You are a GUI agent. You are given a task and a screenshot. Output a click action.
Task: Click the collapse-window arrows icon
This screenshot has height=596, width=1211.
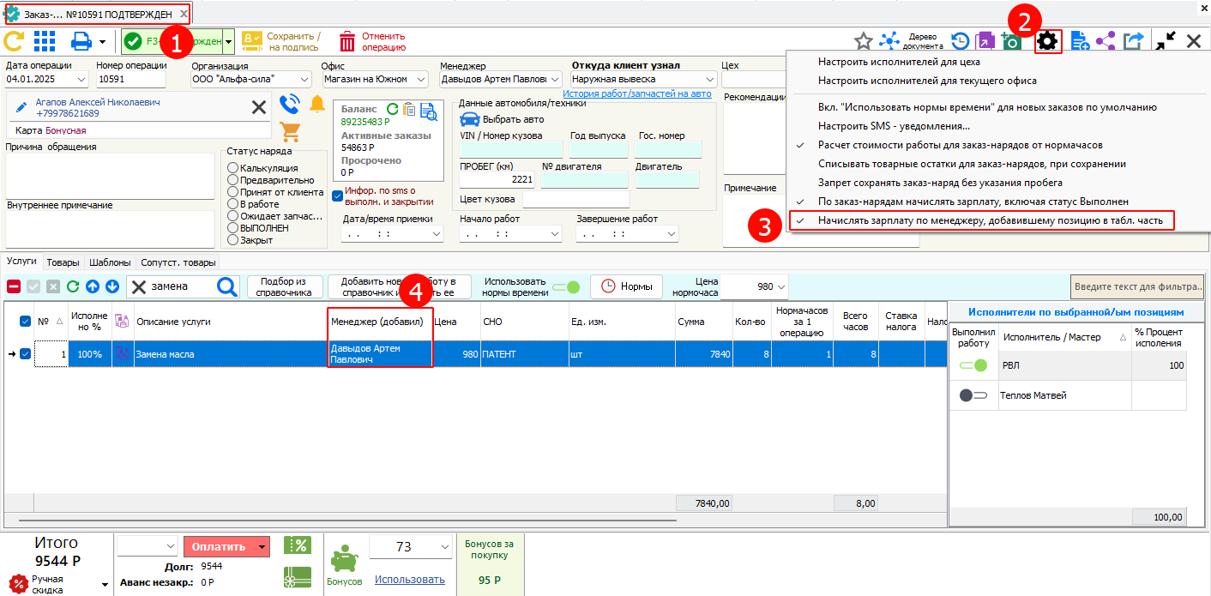pyautogui.click(x=1166, y=41)
